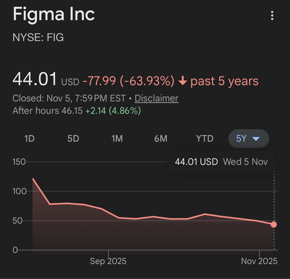Click the highlighted chart data point dot

[274, 225]
